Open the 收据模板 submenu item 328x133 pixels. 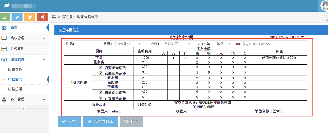(15, 70)
